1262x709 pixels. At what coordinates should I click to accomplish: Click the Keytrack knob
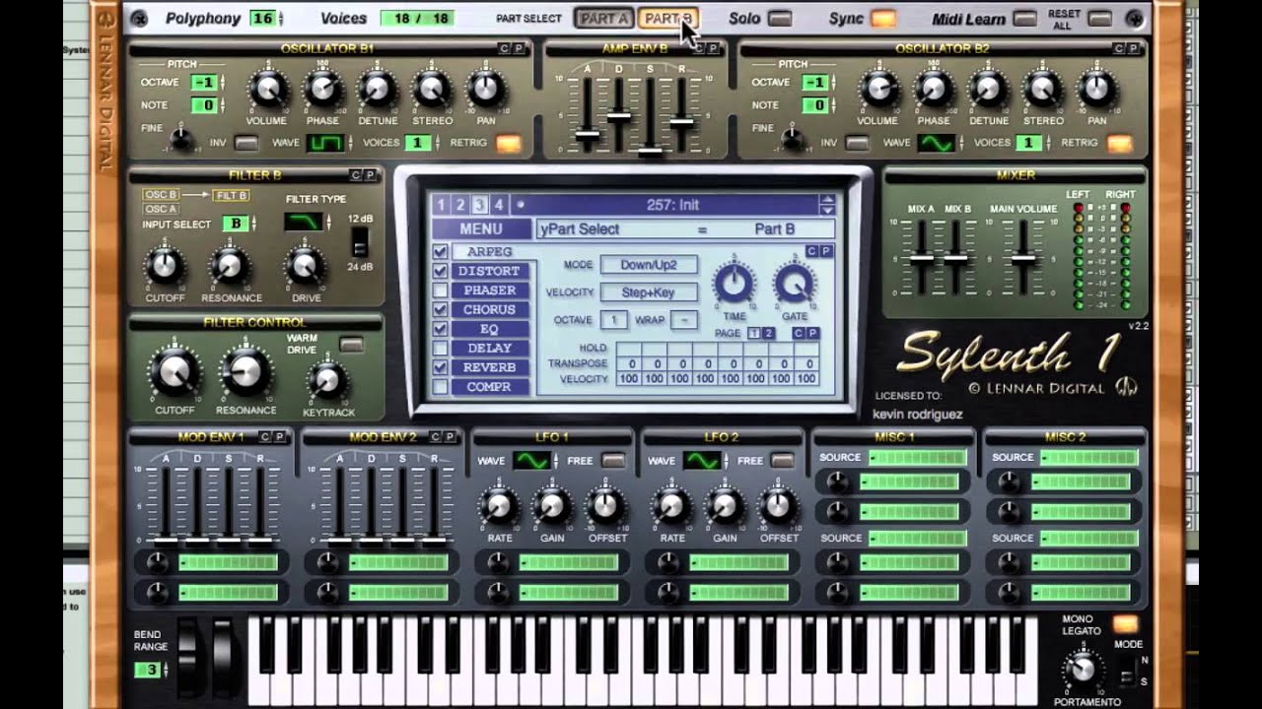[327, 380]
